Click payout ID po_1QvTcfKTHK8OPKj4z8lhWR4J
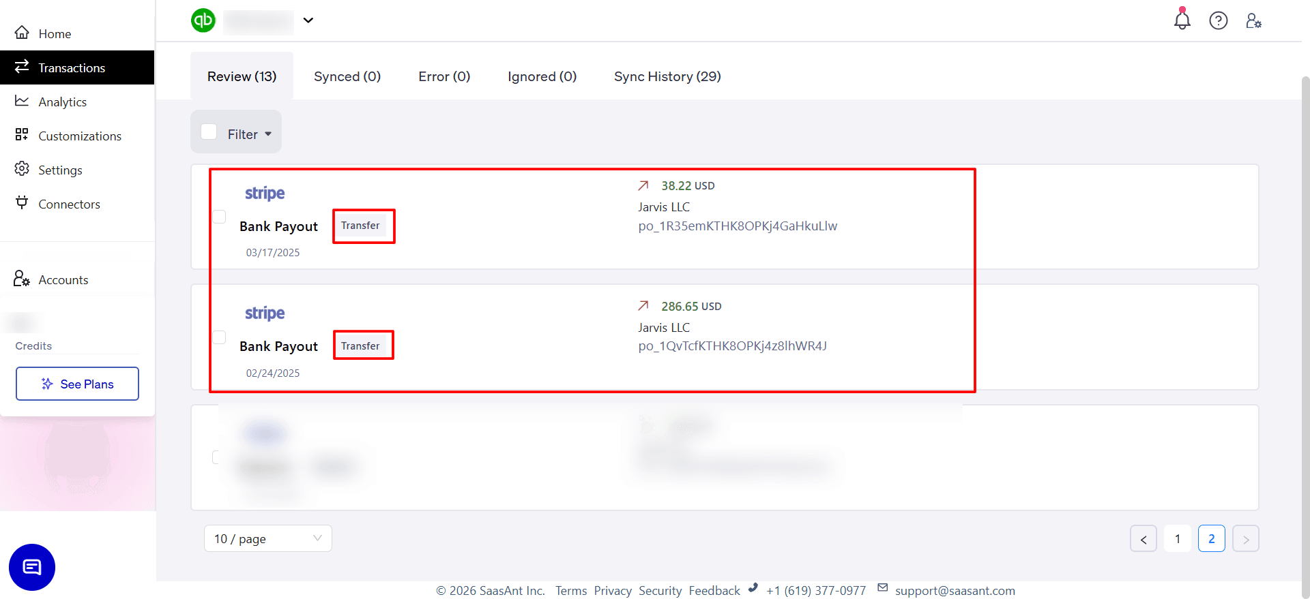 (733, 345)
